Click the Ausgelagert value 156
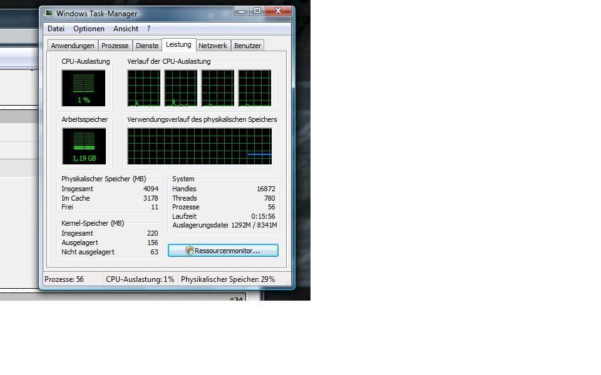The height and width of the screenshot is (375, 601). (x=153, y=242)
